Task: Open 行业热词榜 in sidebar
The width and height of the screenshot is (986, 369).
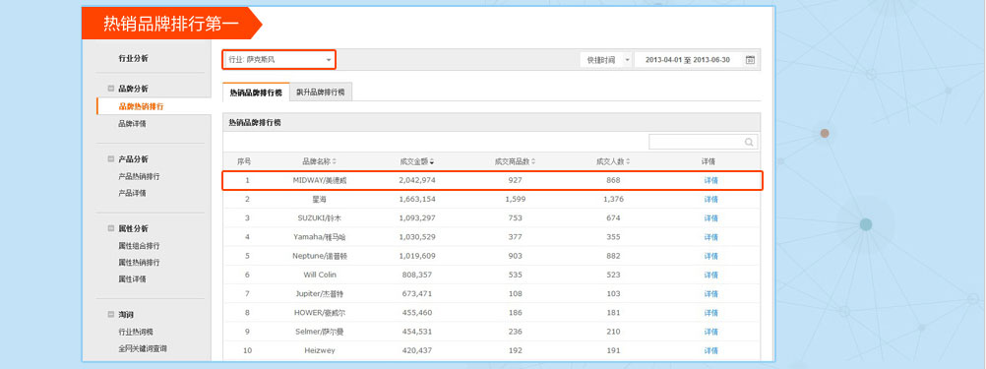Action: pyautogui.click(x=136, y=332)
